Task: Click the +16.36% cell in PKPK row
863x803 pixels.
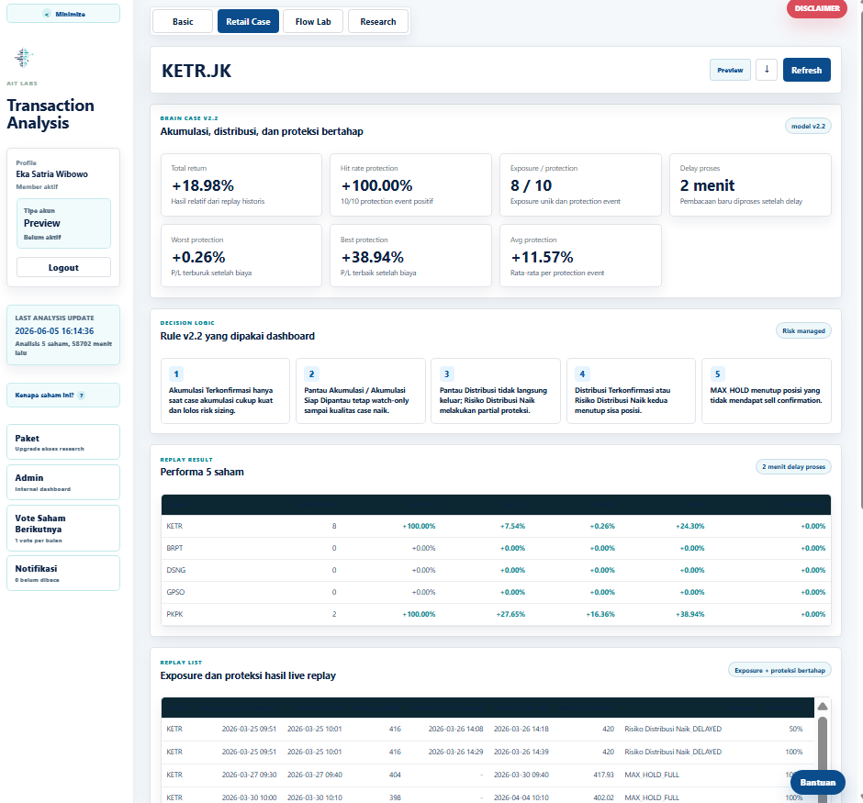Action: coord(600,614)
